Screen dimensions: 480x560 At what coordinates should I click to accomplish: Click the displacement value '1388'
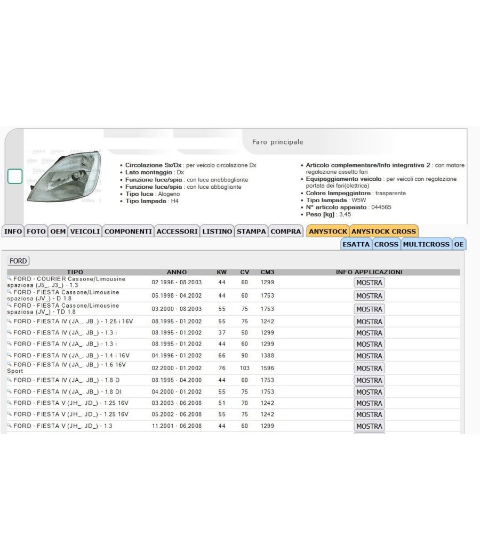coord(268,355)
